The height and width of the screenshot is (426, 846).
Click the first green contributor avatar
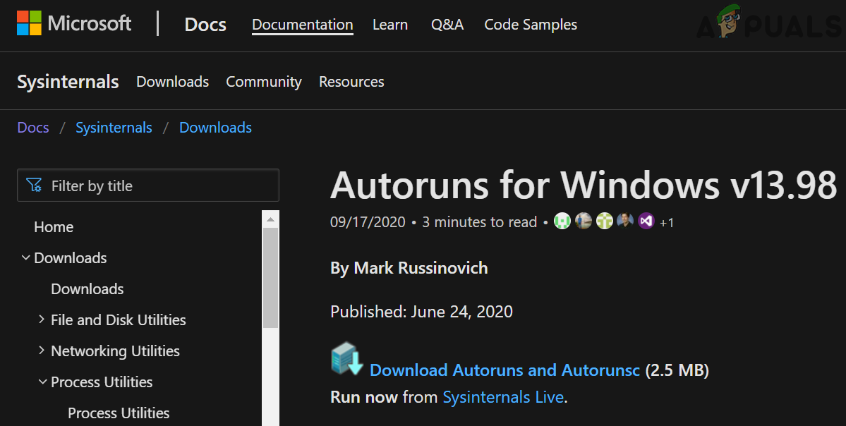click(x=562, y=222)
